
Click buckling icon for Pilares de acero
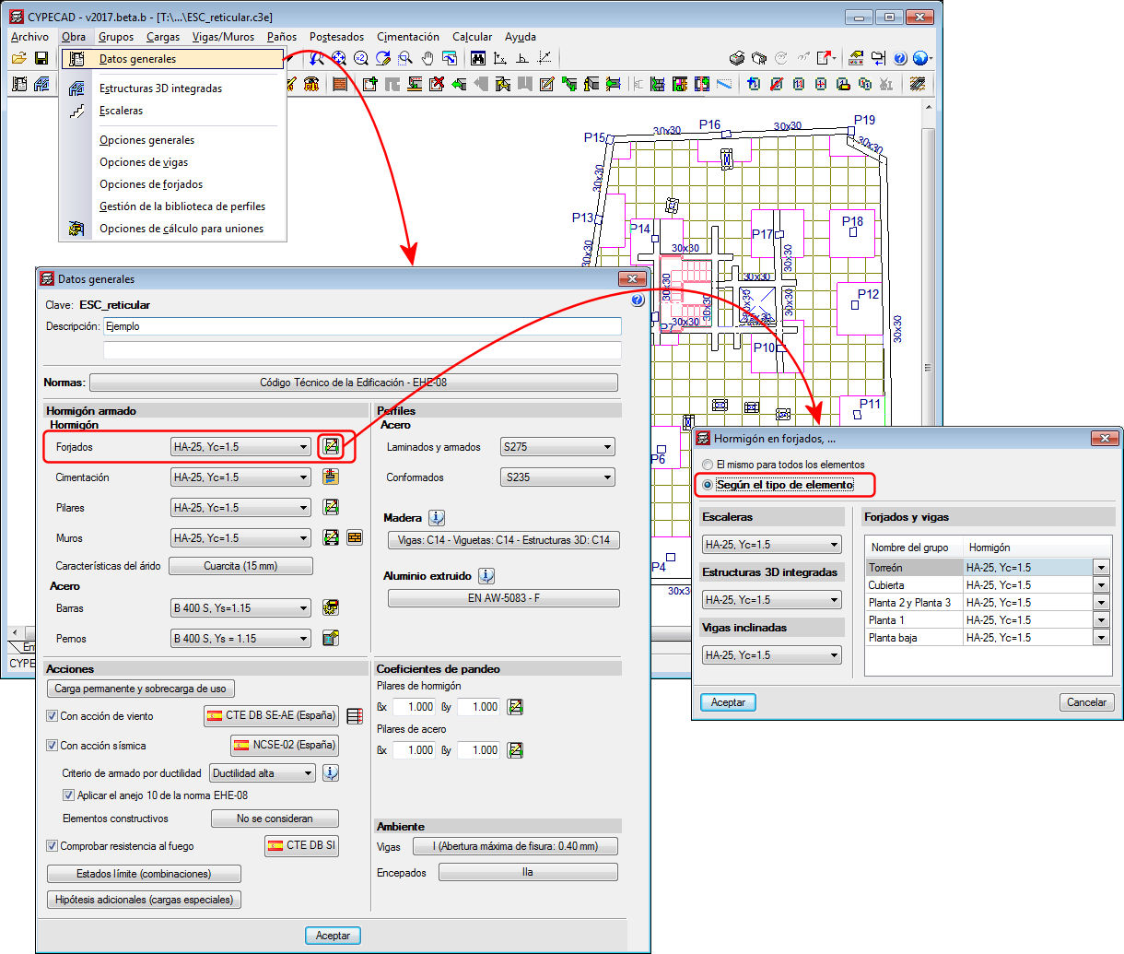point(515,750)
